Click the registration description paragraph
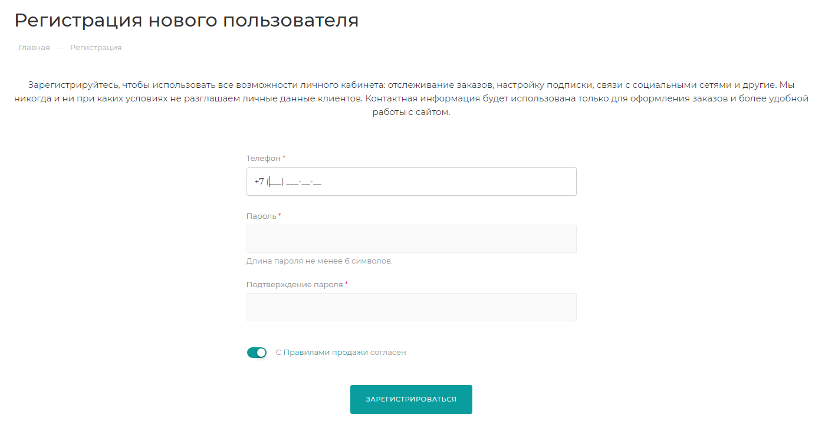 point(411,98)
